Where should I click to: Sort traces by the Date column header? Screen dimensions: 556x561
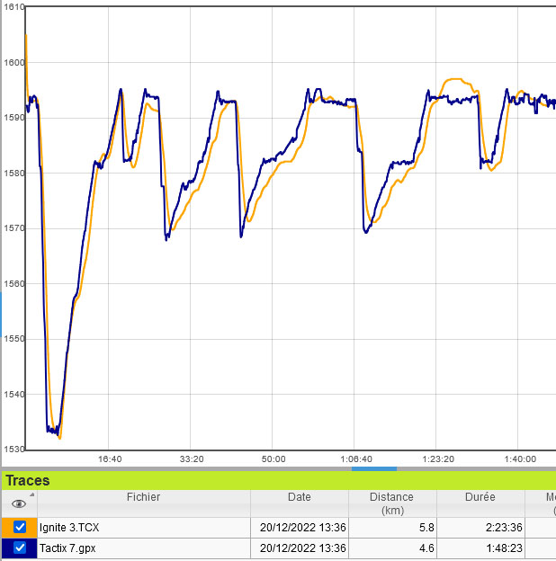pos(300,497)
